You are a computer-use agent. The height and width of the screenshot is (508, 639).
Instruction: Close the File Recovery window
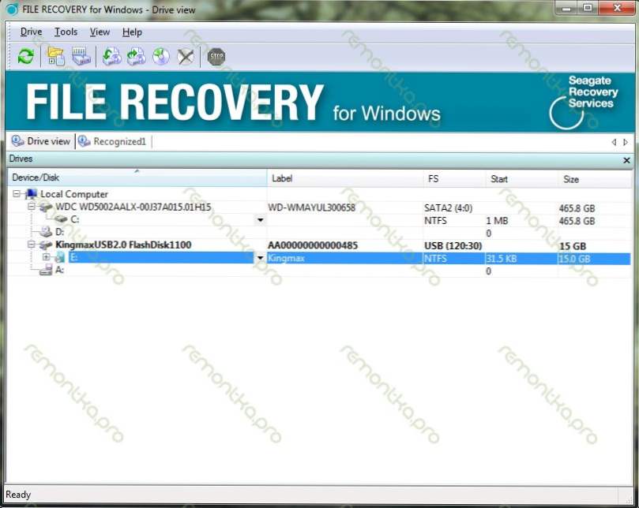pyautogui.click(x=617, y=8)
